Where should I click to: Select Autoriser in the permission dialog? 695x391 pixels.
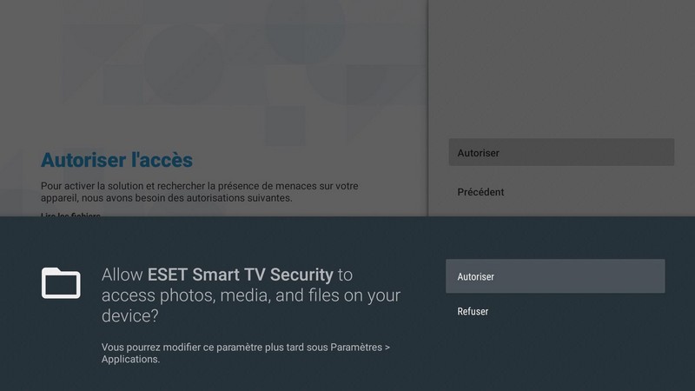coord(555,276)
